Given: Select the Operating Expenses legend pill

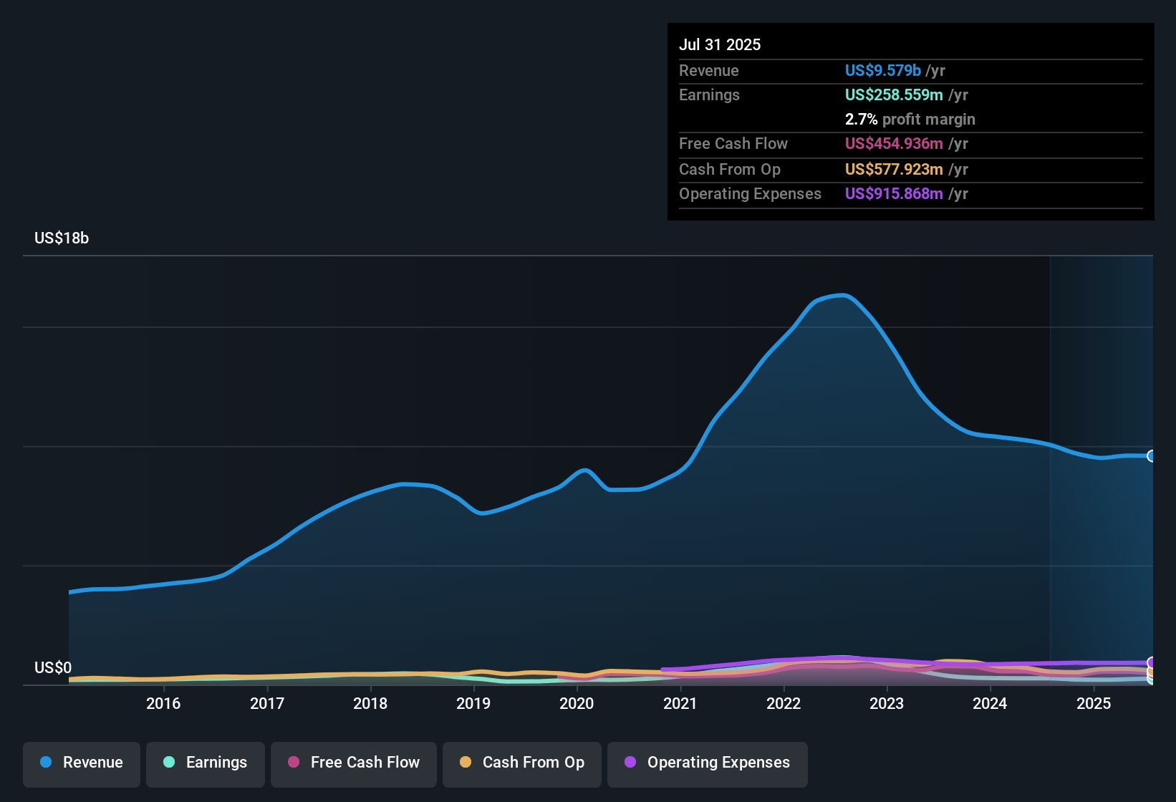Looking at the screenshot, I should point(707,763).
